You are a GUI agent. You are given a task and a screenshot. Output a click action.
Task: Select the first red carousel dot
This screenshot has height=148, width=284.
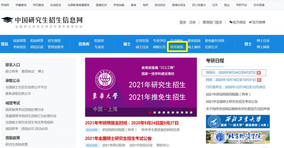pyautogui.click(x=150, y=113)
